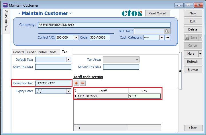Click the GST No. search magnifier icon
Screen dimensions: 206x135
coord(167,31)
